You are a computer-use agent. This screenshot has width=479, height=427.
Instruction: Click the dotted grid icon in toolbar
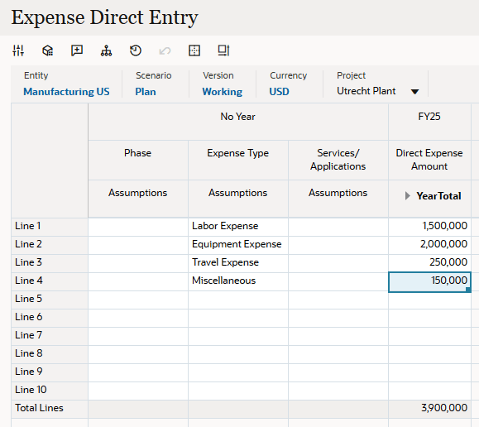[x=194, y=50]
